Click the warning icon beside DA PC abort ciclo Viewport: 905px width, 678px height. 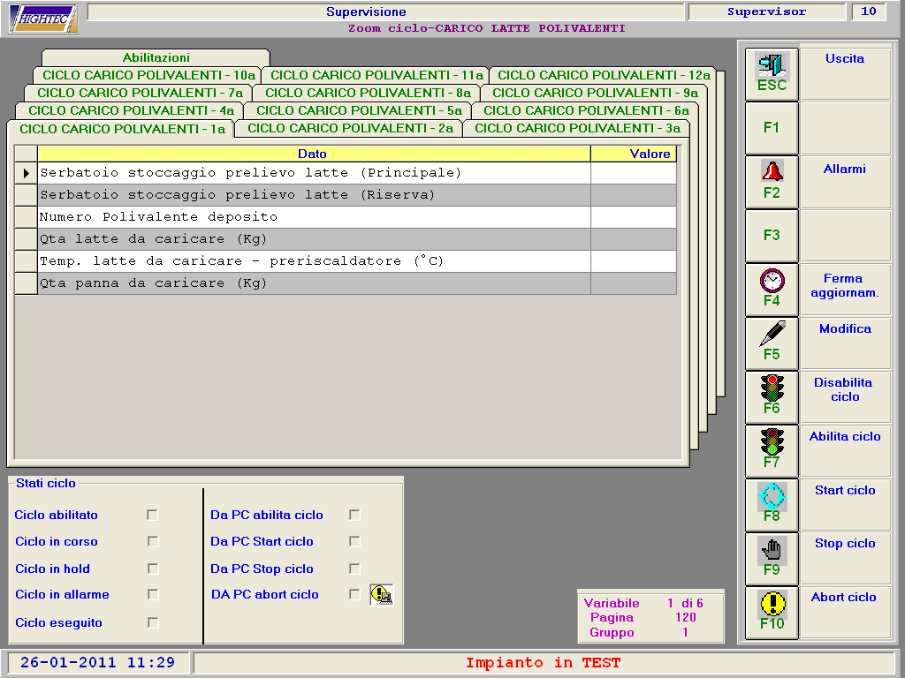pyautogui.click(x=382, y=594)
